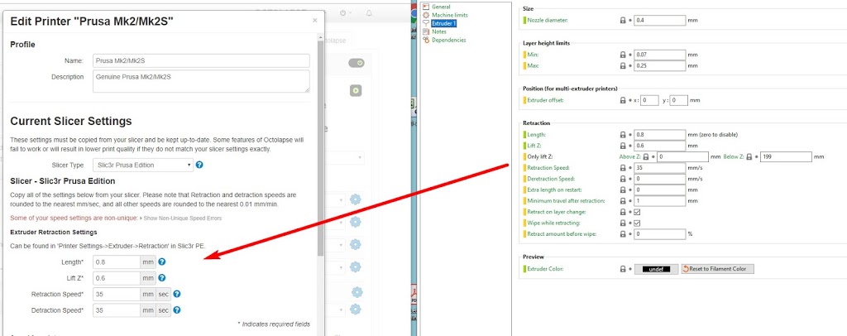847x336 pixels.
Task: Click lock icon for Max layer height
Action: click(623, 65)
